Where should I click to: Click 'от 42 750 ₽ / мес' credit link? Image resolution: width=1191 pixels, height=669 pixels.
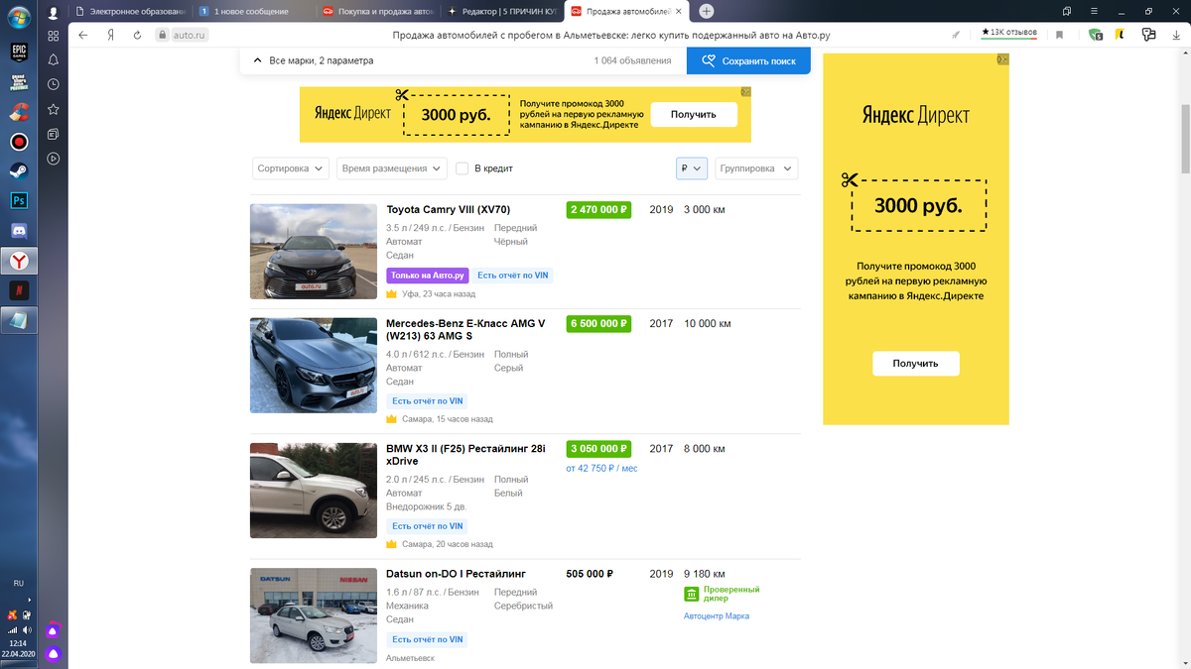[x=601, y=468]
